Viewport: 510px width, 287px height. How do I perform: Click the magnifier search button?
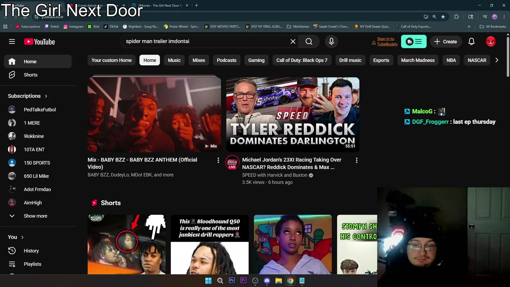[x=309, y=41]
